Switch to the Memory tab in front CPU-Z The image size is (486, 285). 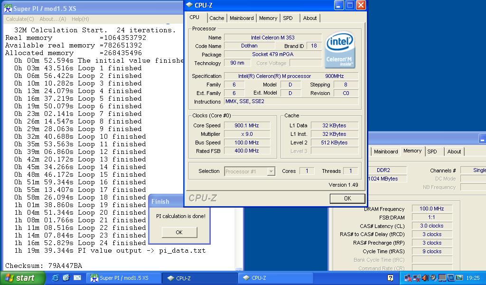coord(268,18)
